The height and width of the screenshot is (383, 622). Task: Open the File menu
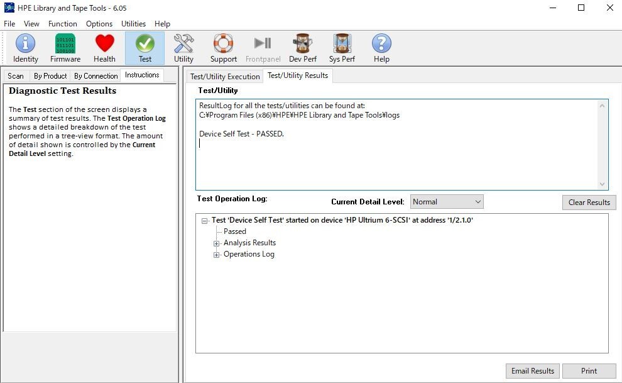(9, 24)
